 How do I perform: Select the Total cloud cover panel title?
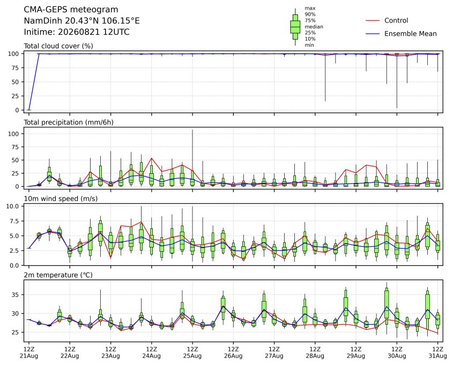click(x=58, y=46)
